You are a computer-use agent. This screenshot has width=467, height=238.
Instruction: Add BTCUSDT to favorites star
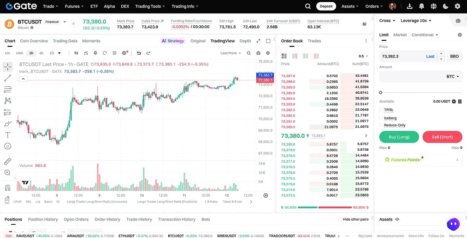(74, 23)
